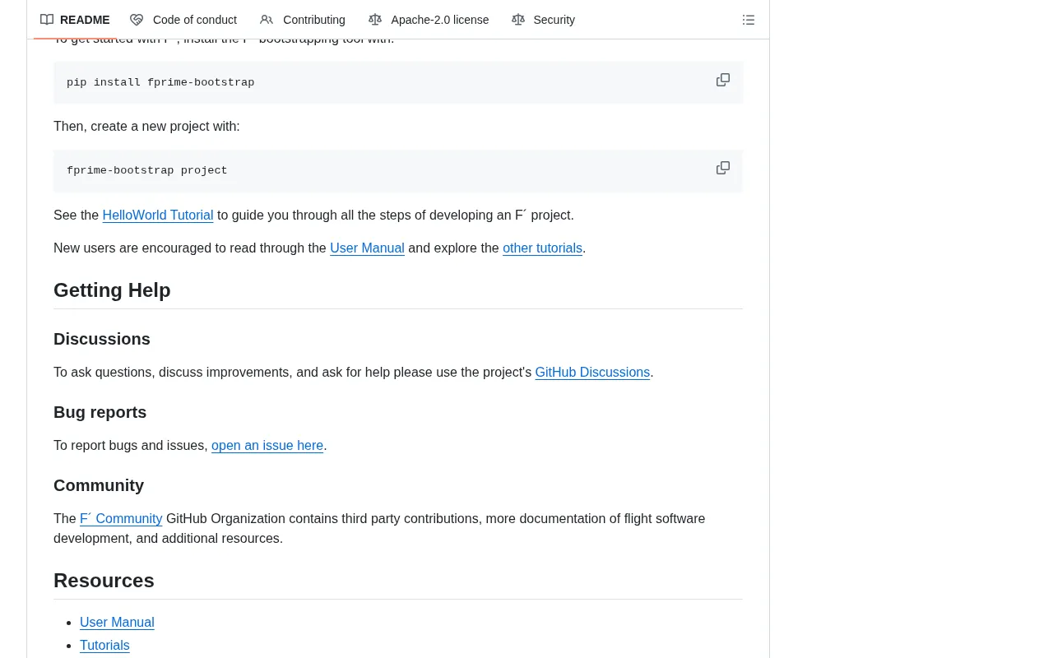Viewport: 1053px width, 658px height.
Task: Click the Security scale icon
Action: coord(518,20)
